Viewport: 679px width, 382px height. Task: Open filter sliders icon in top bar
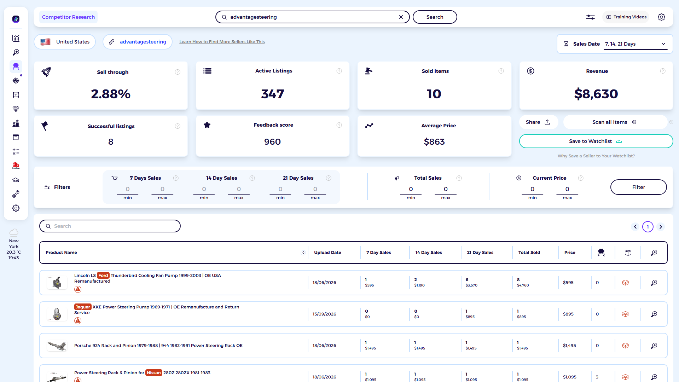pos(590,17)
